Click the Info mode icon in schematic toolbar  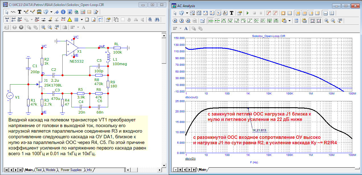63,12
